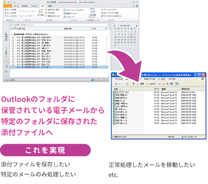The width and height of the screenshot is (208, 184).
Task: Open the ツール menu in Explorer
Action: (x=161, y=79)
